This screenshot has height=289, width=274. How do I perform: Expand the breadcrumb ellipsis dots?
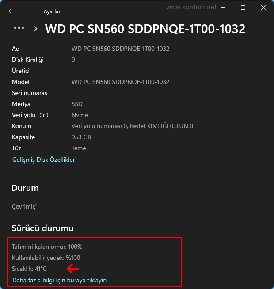tap(19, 28)
